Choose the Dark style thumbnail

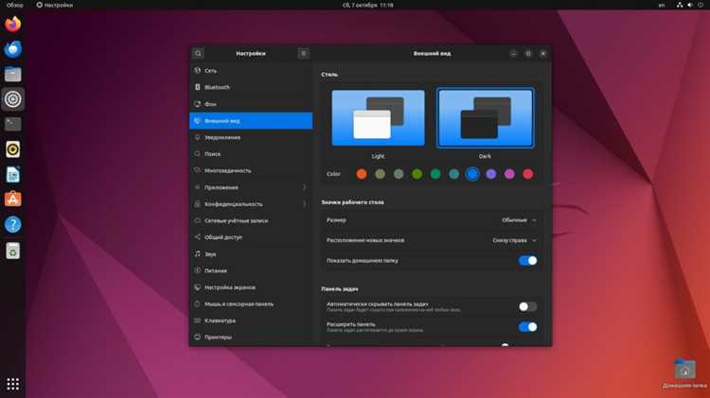[485, 118]
